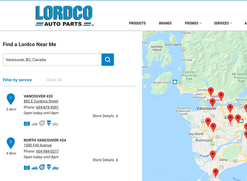Image resolution: width=247 pixels, height=181 pixels.
Task: Click the red map pin over North Vancouver label
Action: 221,96
